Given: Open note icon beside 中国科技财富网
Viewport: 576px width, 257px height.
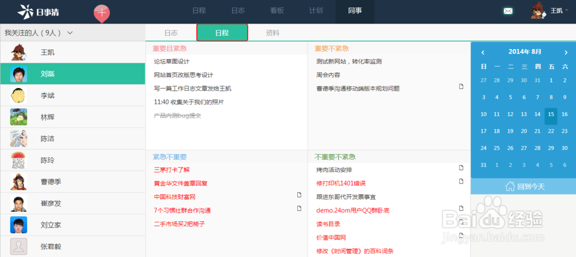Looking at the screenshot, I should point(299,195).
